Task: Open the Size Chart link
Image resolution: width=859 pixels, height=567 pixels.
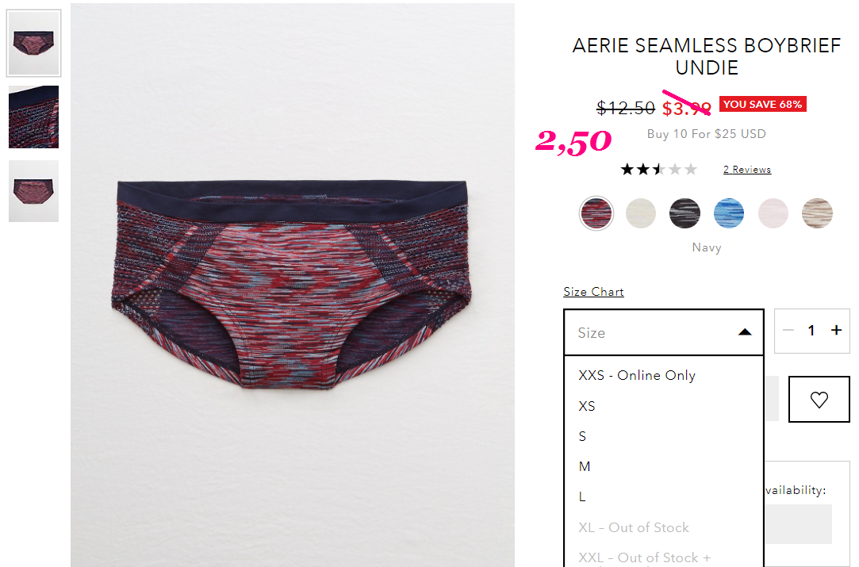Action: [x=593, y=292]
